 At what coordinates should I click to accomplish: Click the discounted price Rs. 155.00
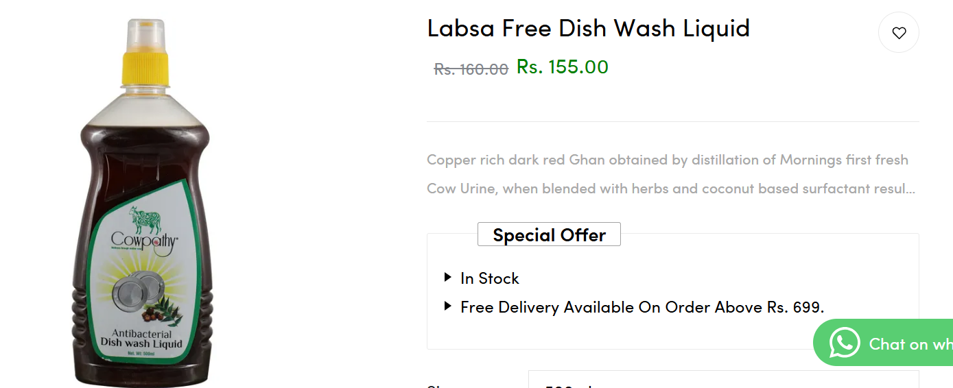(562, 67)
